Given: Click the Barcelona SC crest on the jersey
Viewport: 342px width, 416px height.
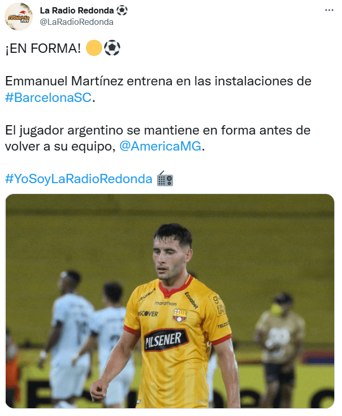Looking at the screenshot, I should point(180,315).
